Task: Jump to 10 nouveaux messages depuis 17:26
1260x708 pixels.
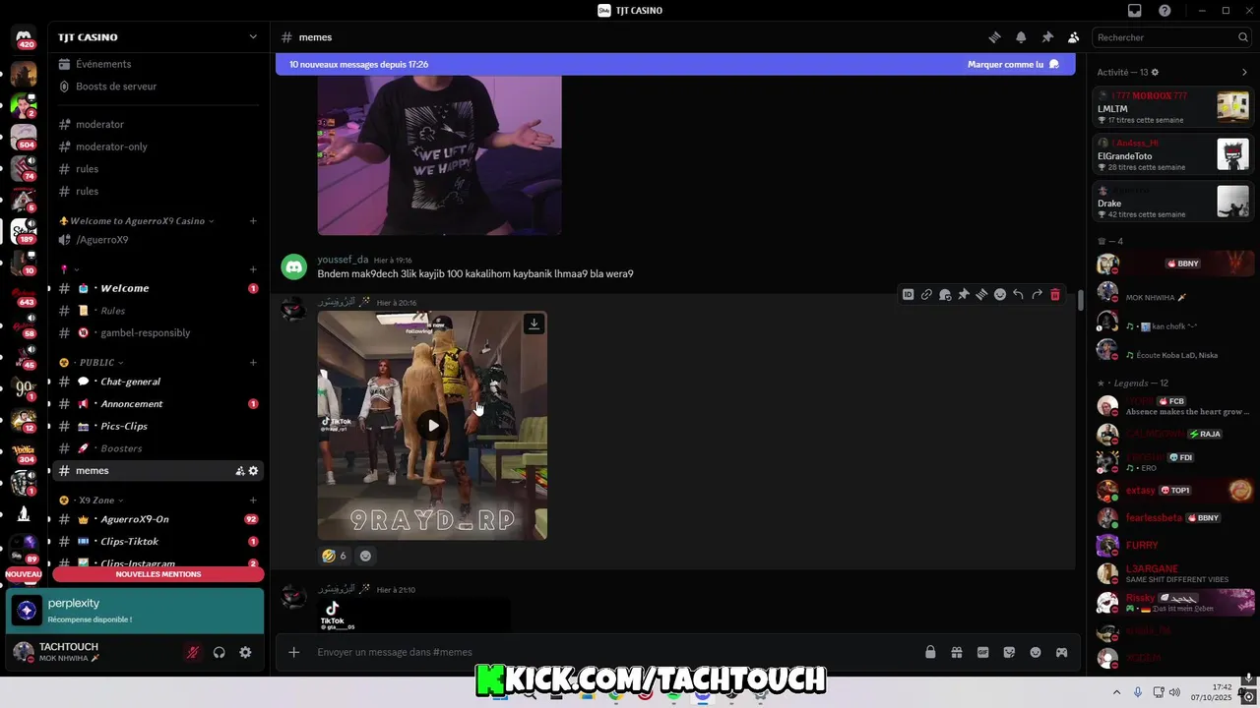Action: (x=358, y=64)
